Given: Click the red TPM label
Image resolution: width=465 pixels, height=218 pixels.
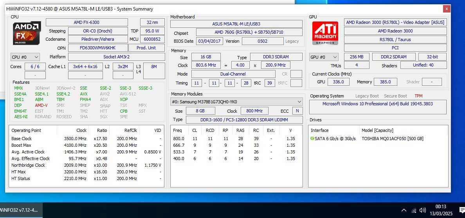Looking at the screenshot, I should (418, 96).
